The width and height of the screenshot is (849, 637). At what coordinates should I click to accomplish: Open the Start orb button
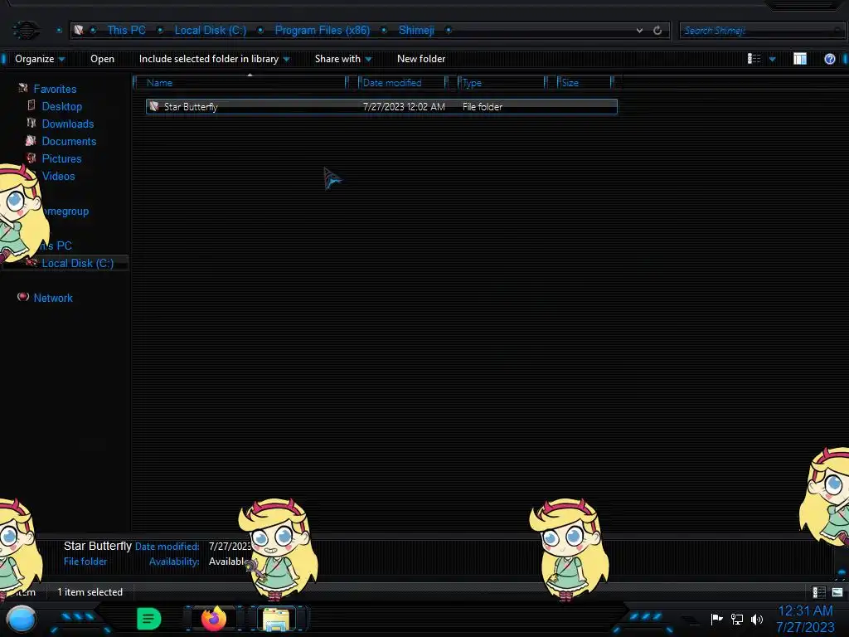[22, 619]
